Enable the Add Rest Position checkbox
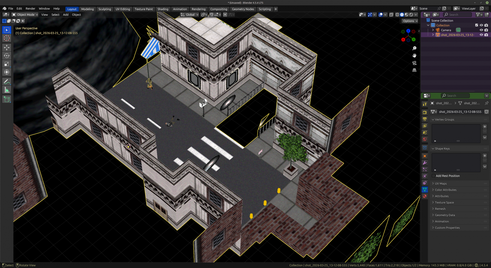The height and width of the screenshot is (268, 491). coord(434,176)
